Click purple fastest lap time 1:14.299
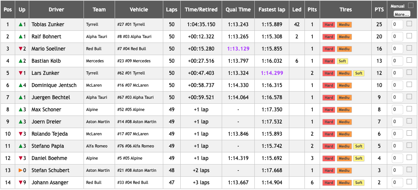The height and width of the screenshot is (190, 418). tap(272, 73)
